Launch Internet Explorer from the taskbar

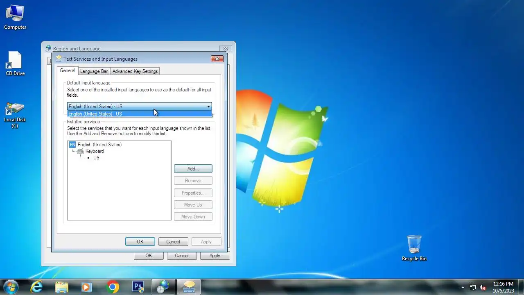tap(36, 287)
